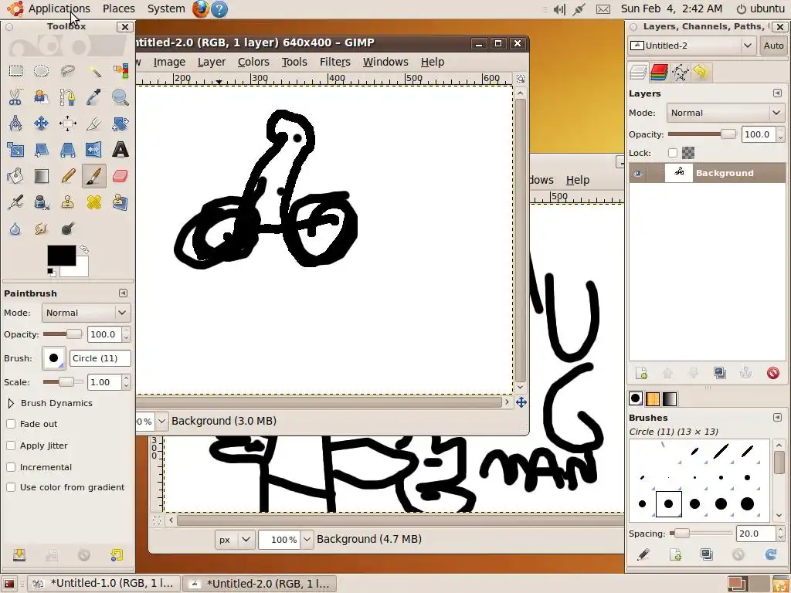Select the Foreground Select tool
The image size is (791, 593).
click(42, 97)
